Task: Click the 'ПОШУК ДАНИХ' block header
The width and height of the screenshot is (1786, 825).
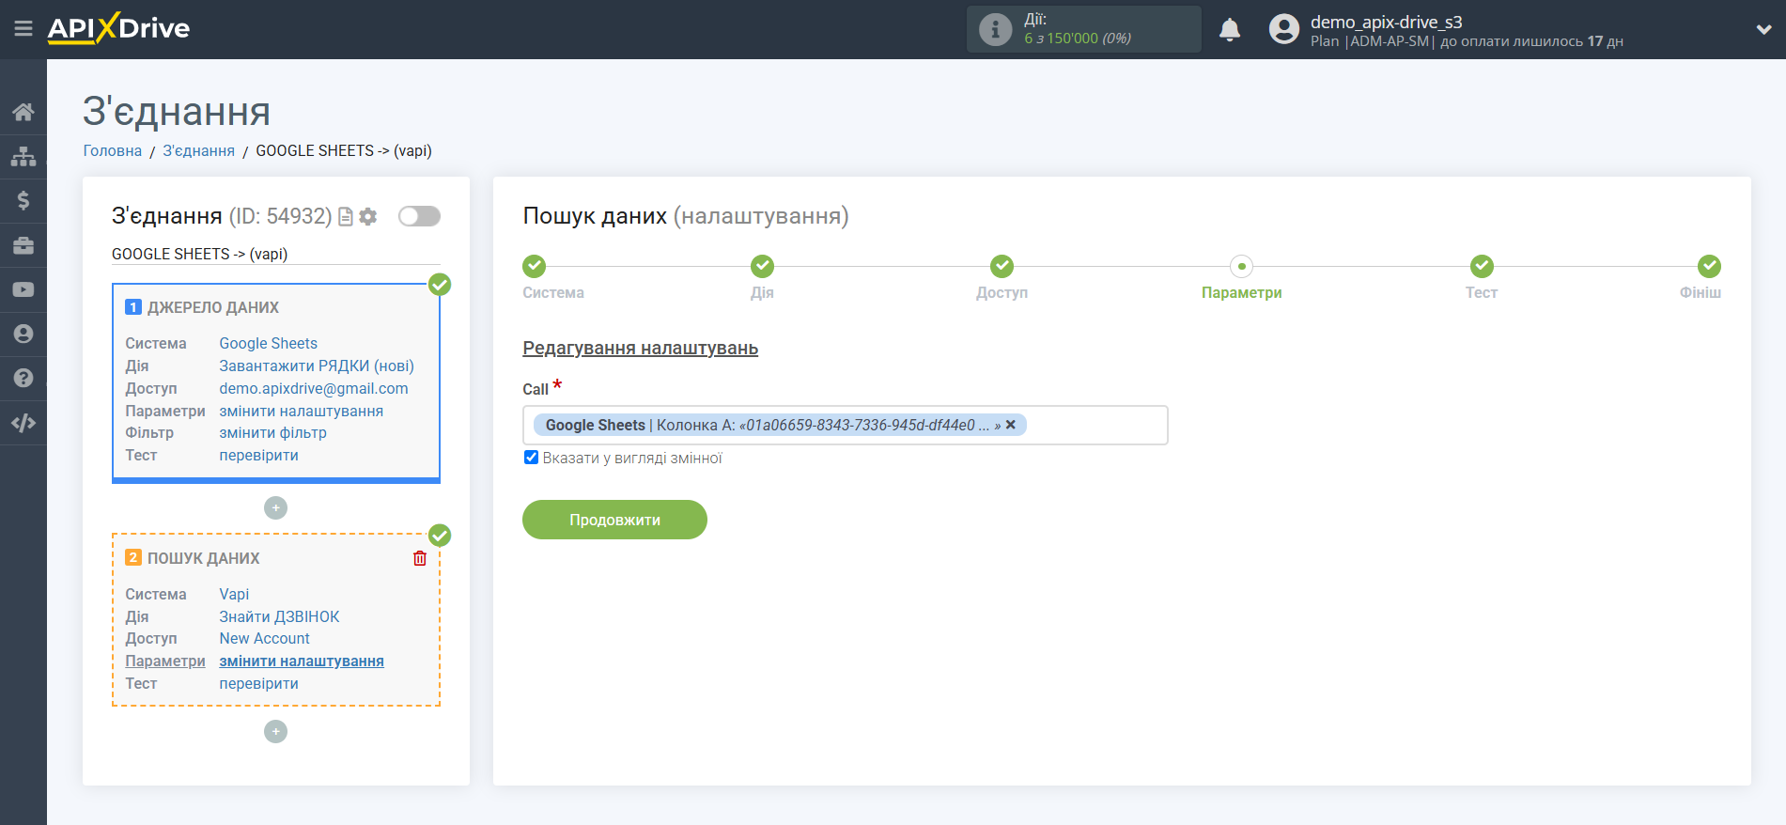Action: 203,558
